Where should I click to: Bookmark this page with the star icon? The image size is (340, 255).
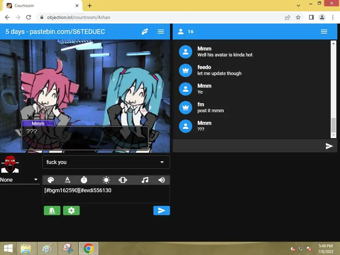tap(298, 17)
